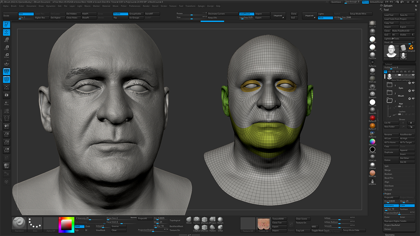Pick the Inflat brush icon

(x=220, y=228)
